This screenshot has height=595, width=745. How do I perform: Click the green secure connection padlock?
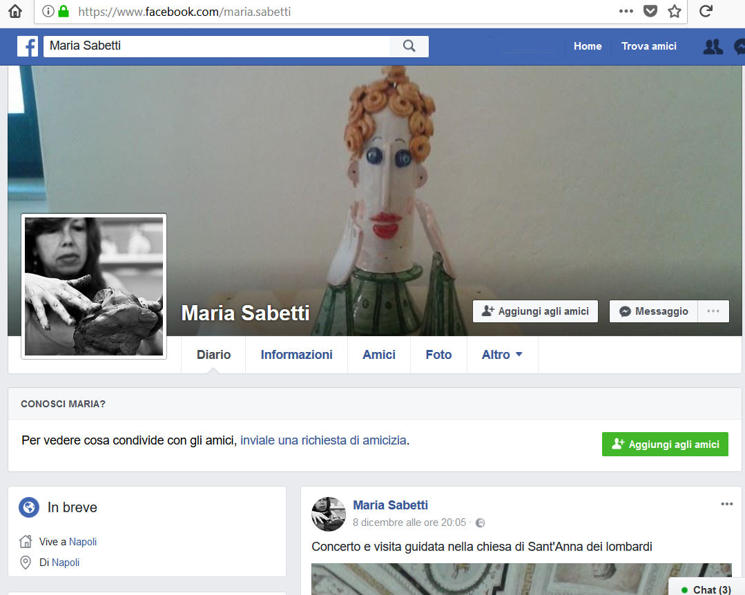(64, 11)
